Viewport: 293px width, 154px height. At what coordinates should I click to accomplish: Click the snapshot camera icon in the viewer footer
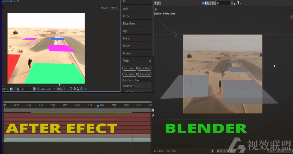pos(11,89)
